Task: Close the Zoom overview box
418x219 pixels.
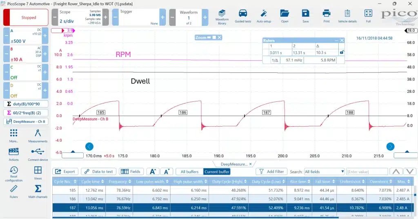Action: click(x=219, y=37)
